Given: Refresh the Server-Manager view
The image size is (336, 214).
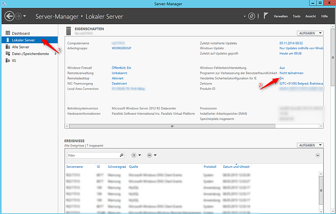Looking at the screenshot, I should point(252,16).
